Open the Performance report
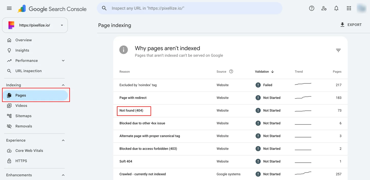The image size is (370, 180). pyautogui.click(x=26, y=61)
